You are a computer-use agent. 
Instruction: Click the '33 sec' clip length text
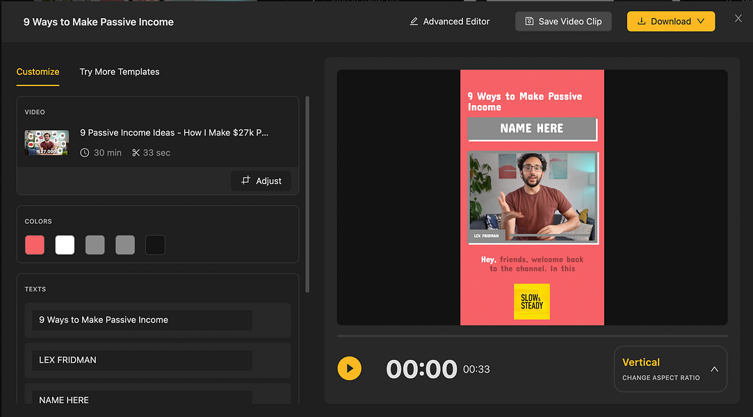pos(156,153)
